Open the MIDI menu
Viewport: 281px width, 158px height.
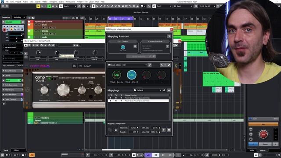(31, 2)
